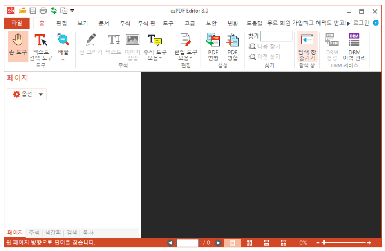Click Find Previous (이전 찾기)

[x=264, y=57]
